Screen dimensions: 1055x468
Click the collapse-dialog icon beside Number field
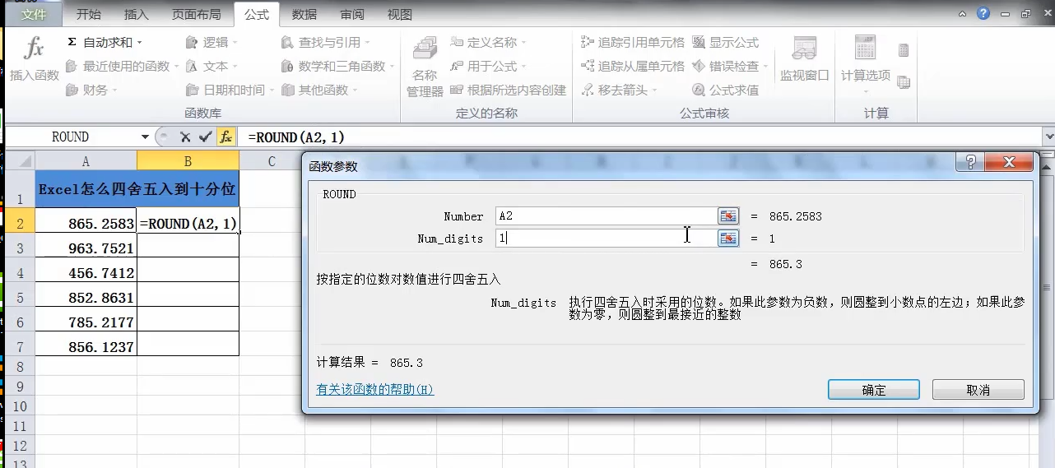(x=728, y=216)
